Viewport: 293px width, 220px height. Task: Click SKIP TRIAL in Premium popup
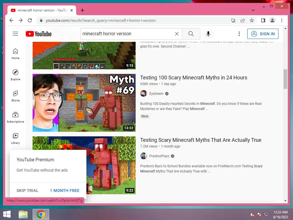27,190
